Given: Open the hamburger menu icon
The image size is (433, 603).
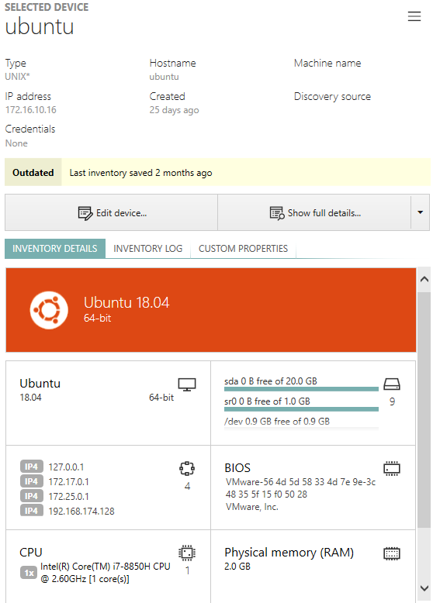Looking at the screenshot, I should pyautogui.click(x=414, y=16).
